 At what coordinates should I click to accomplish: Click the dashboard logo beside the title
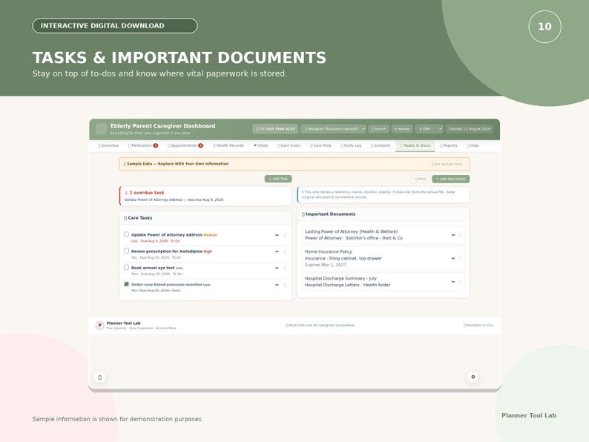click(101, 129)
